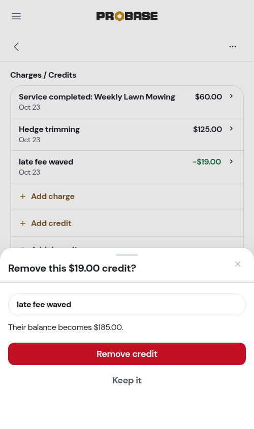Image resolution: width=254 pixels, height=429 pixels.
Task: Close the remove credit dialog with X
Action: coord(238,264)
